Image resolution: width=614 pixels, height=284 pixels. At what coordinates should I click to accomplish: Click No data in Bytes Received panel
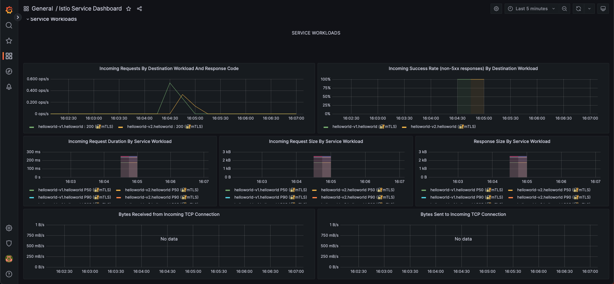[x=169, y=239]
